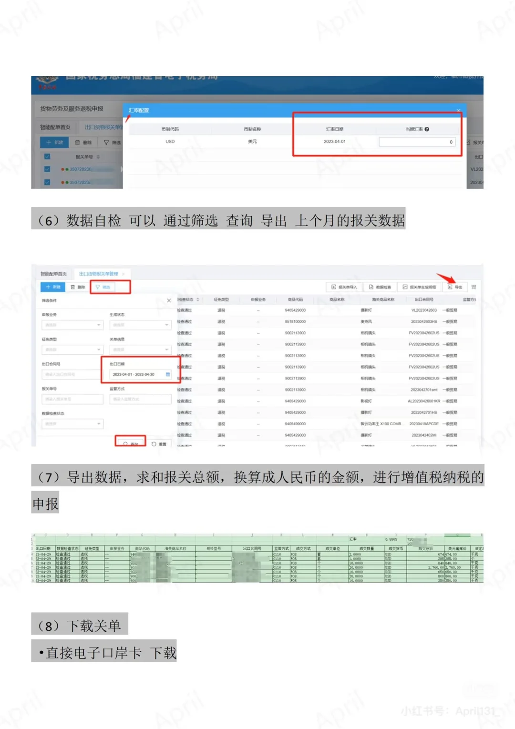This screenshot has width=515, height=729.
Task: Click the 报关单号 filter input field
Action: 72,399
